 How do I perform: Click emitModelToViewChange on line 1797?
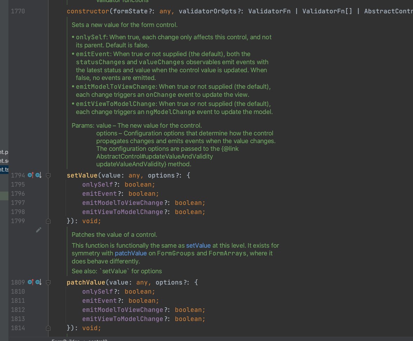(x=123, y=203)
